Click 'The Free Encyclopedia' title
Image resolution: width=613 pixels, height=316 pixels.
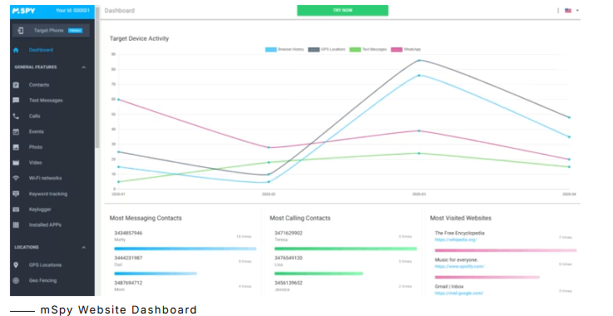point(459,233)
